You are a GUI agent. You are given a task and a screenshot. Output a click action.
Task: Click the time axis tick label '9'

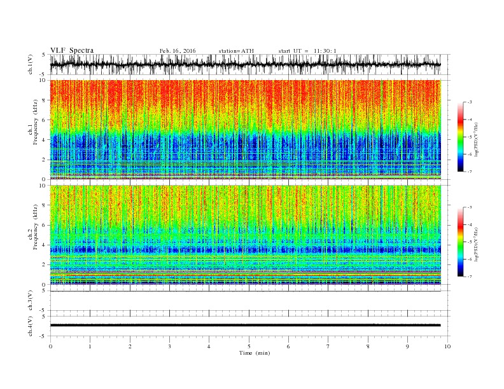coord(407,346)
